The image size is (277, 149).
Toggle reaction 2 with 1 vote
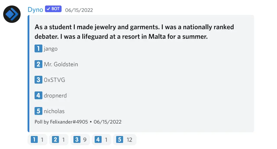(59, 140)
